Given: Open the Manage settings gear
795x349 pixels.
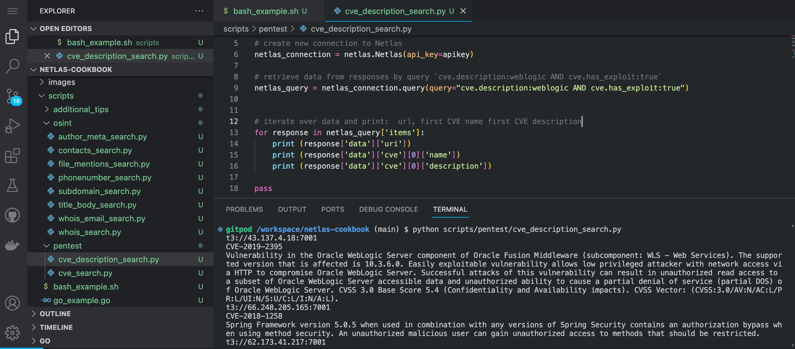Looking at the screenshot, I should tap(12, 333).
